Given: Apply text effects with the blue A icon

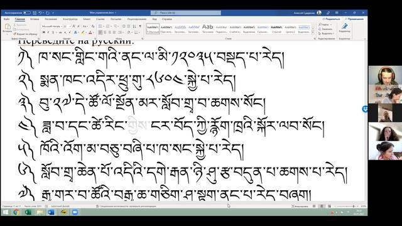Looking at the screenshot, I should [75, 32].
